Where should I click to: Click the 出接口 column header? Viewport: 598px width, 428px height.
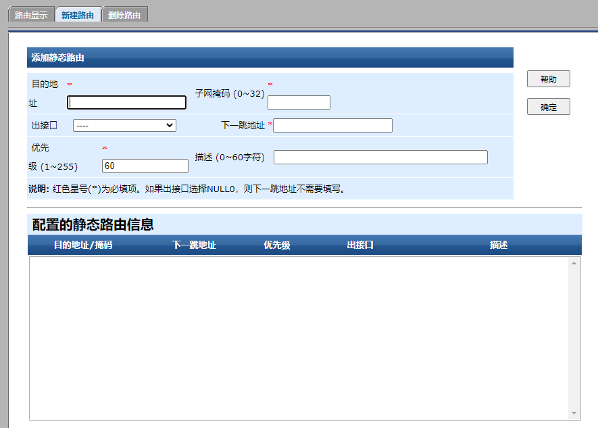(360, 245)
